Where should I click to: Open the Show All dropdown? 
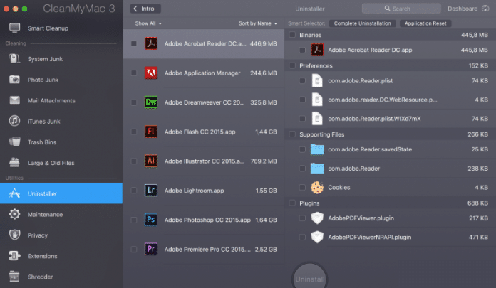pyautogui.click(x=148, y=23)
